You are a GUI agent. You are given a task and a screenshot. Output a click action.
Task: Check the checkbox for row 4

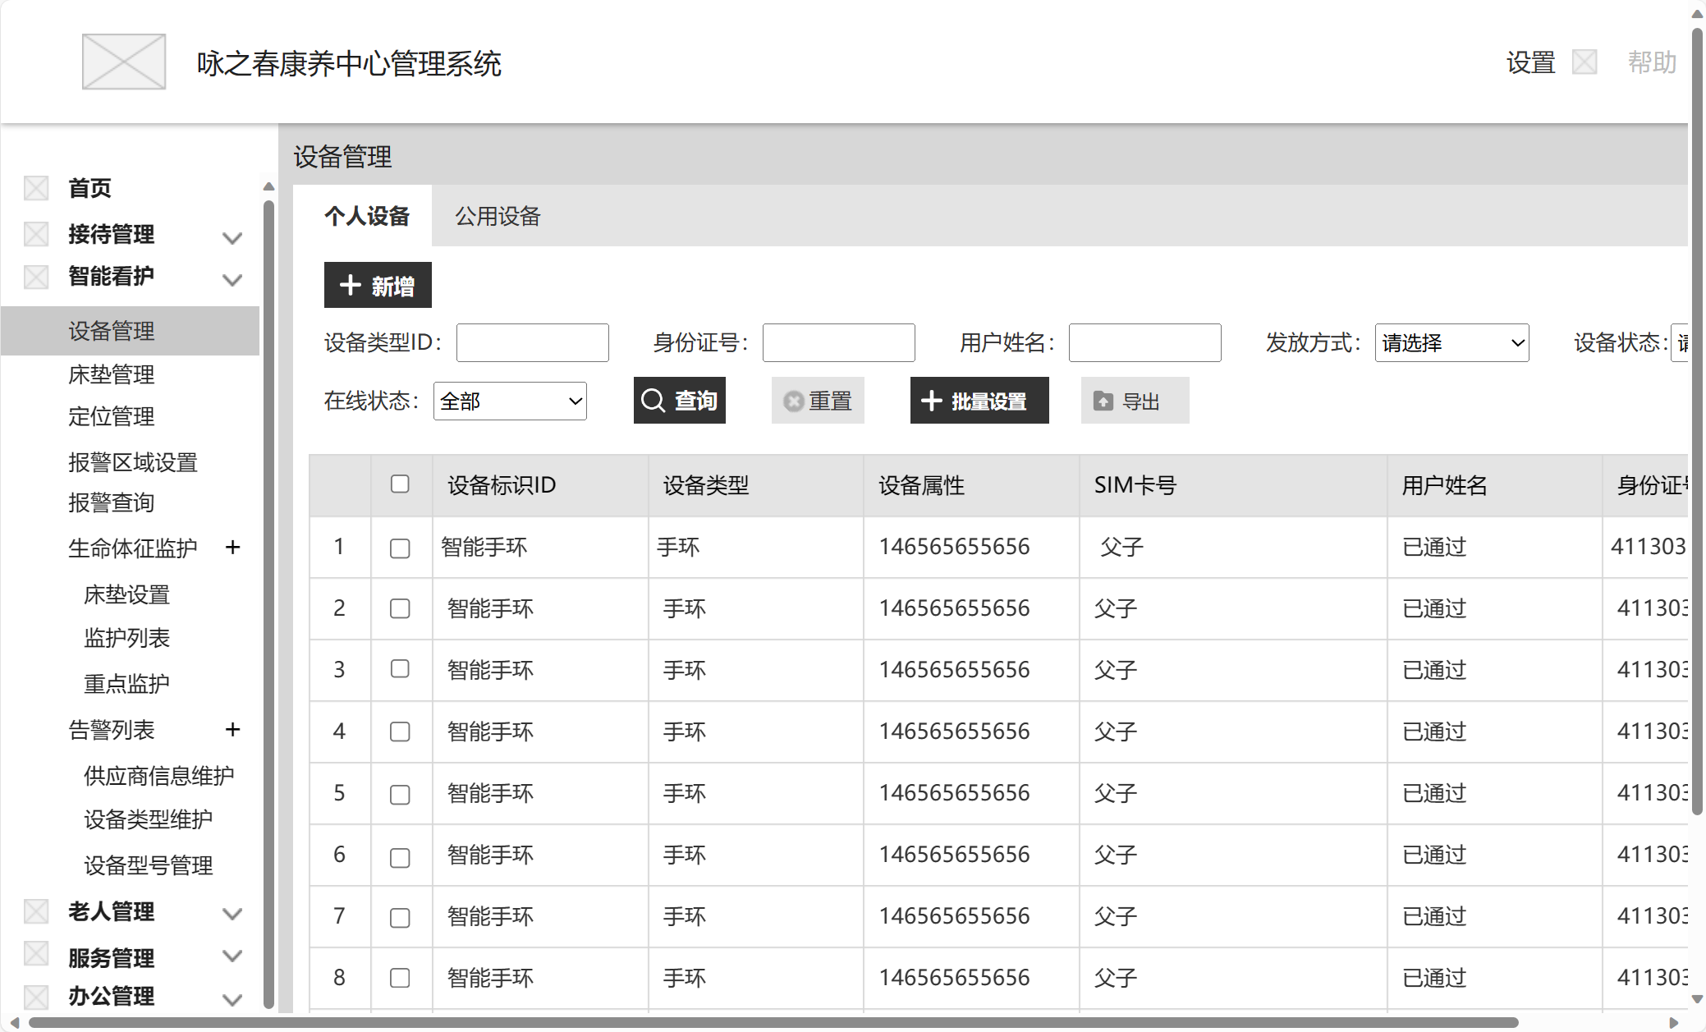click(x=400, y=732)
